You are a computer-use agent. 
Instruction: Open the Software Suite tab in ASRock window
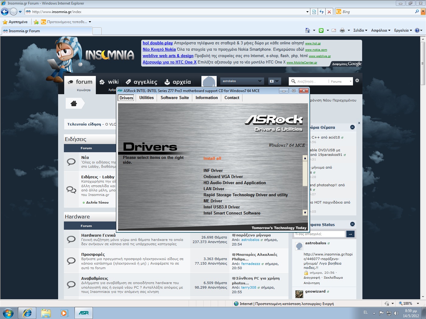coord(175,98)
